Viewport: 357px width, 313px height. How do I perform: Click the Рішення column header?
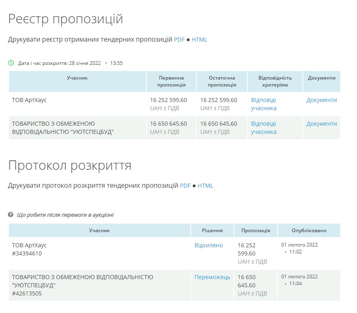(x=212, y=231)
